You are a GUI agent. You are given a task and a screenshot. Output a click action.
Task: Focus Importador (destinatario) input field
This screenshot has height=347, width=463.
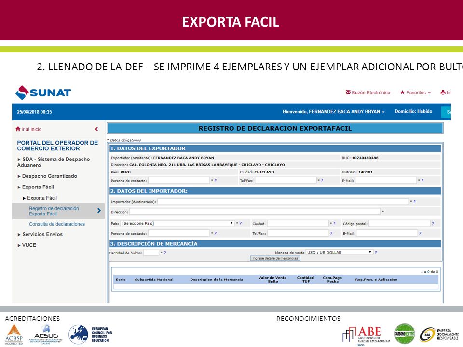[x=283, y=202]
